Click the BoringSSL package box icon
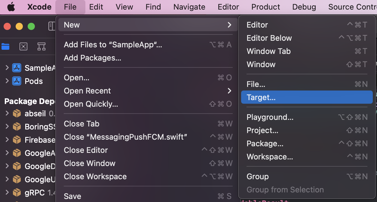The image size is (377, 202). [x=17, y=127]
